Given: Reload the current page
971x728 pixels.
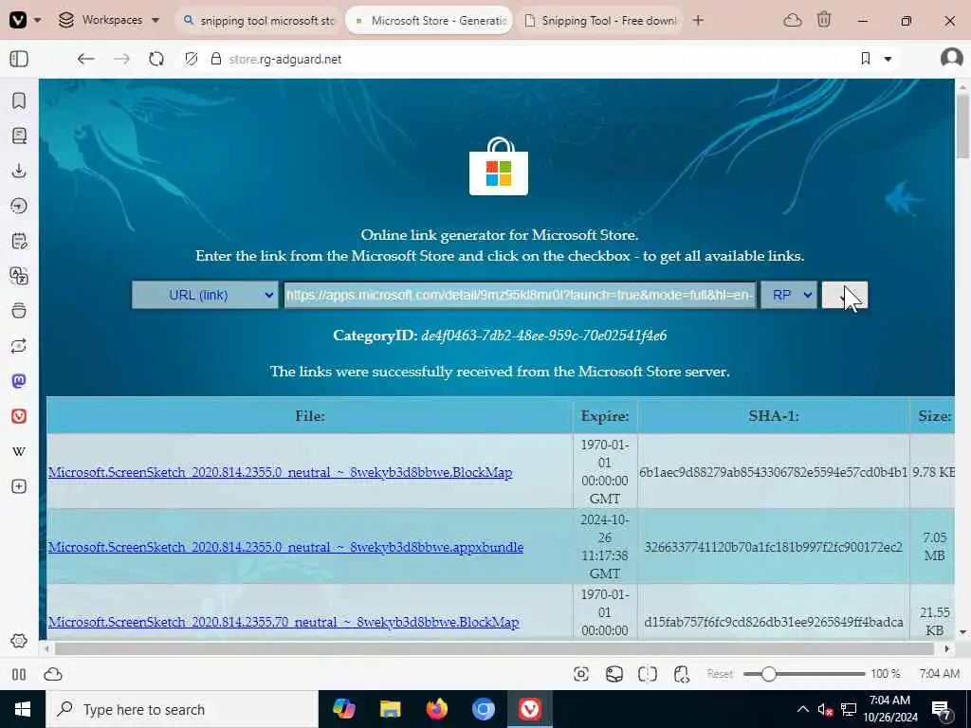Looking at the screenshot, I should [x=156, y=59].
